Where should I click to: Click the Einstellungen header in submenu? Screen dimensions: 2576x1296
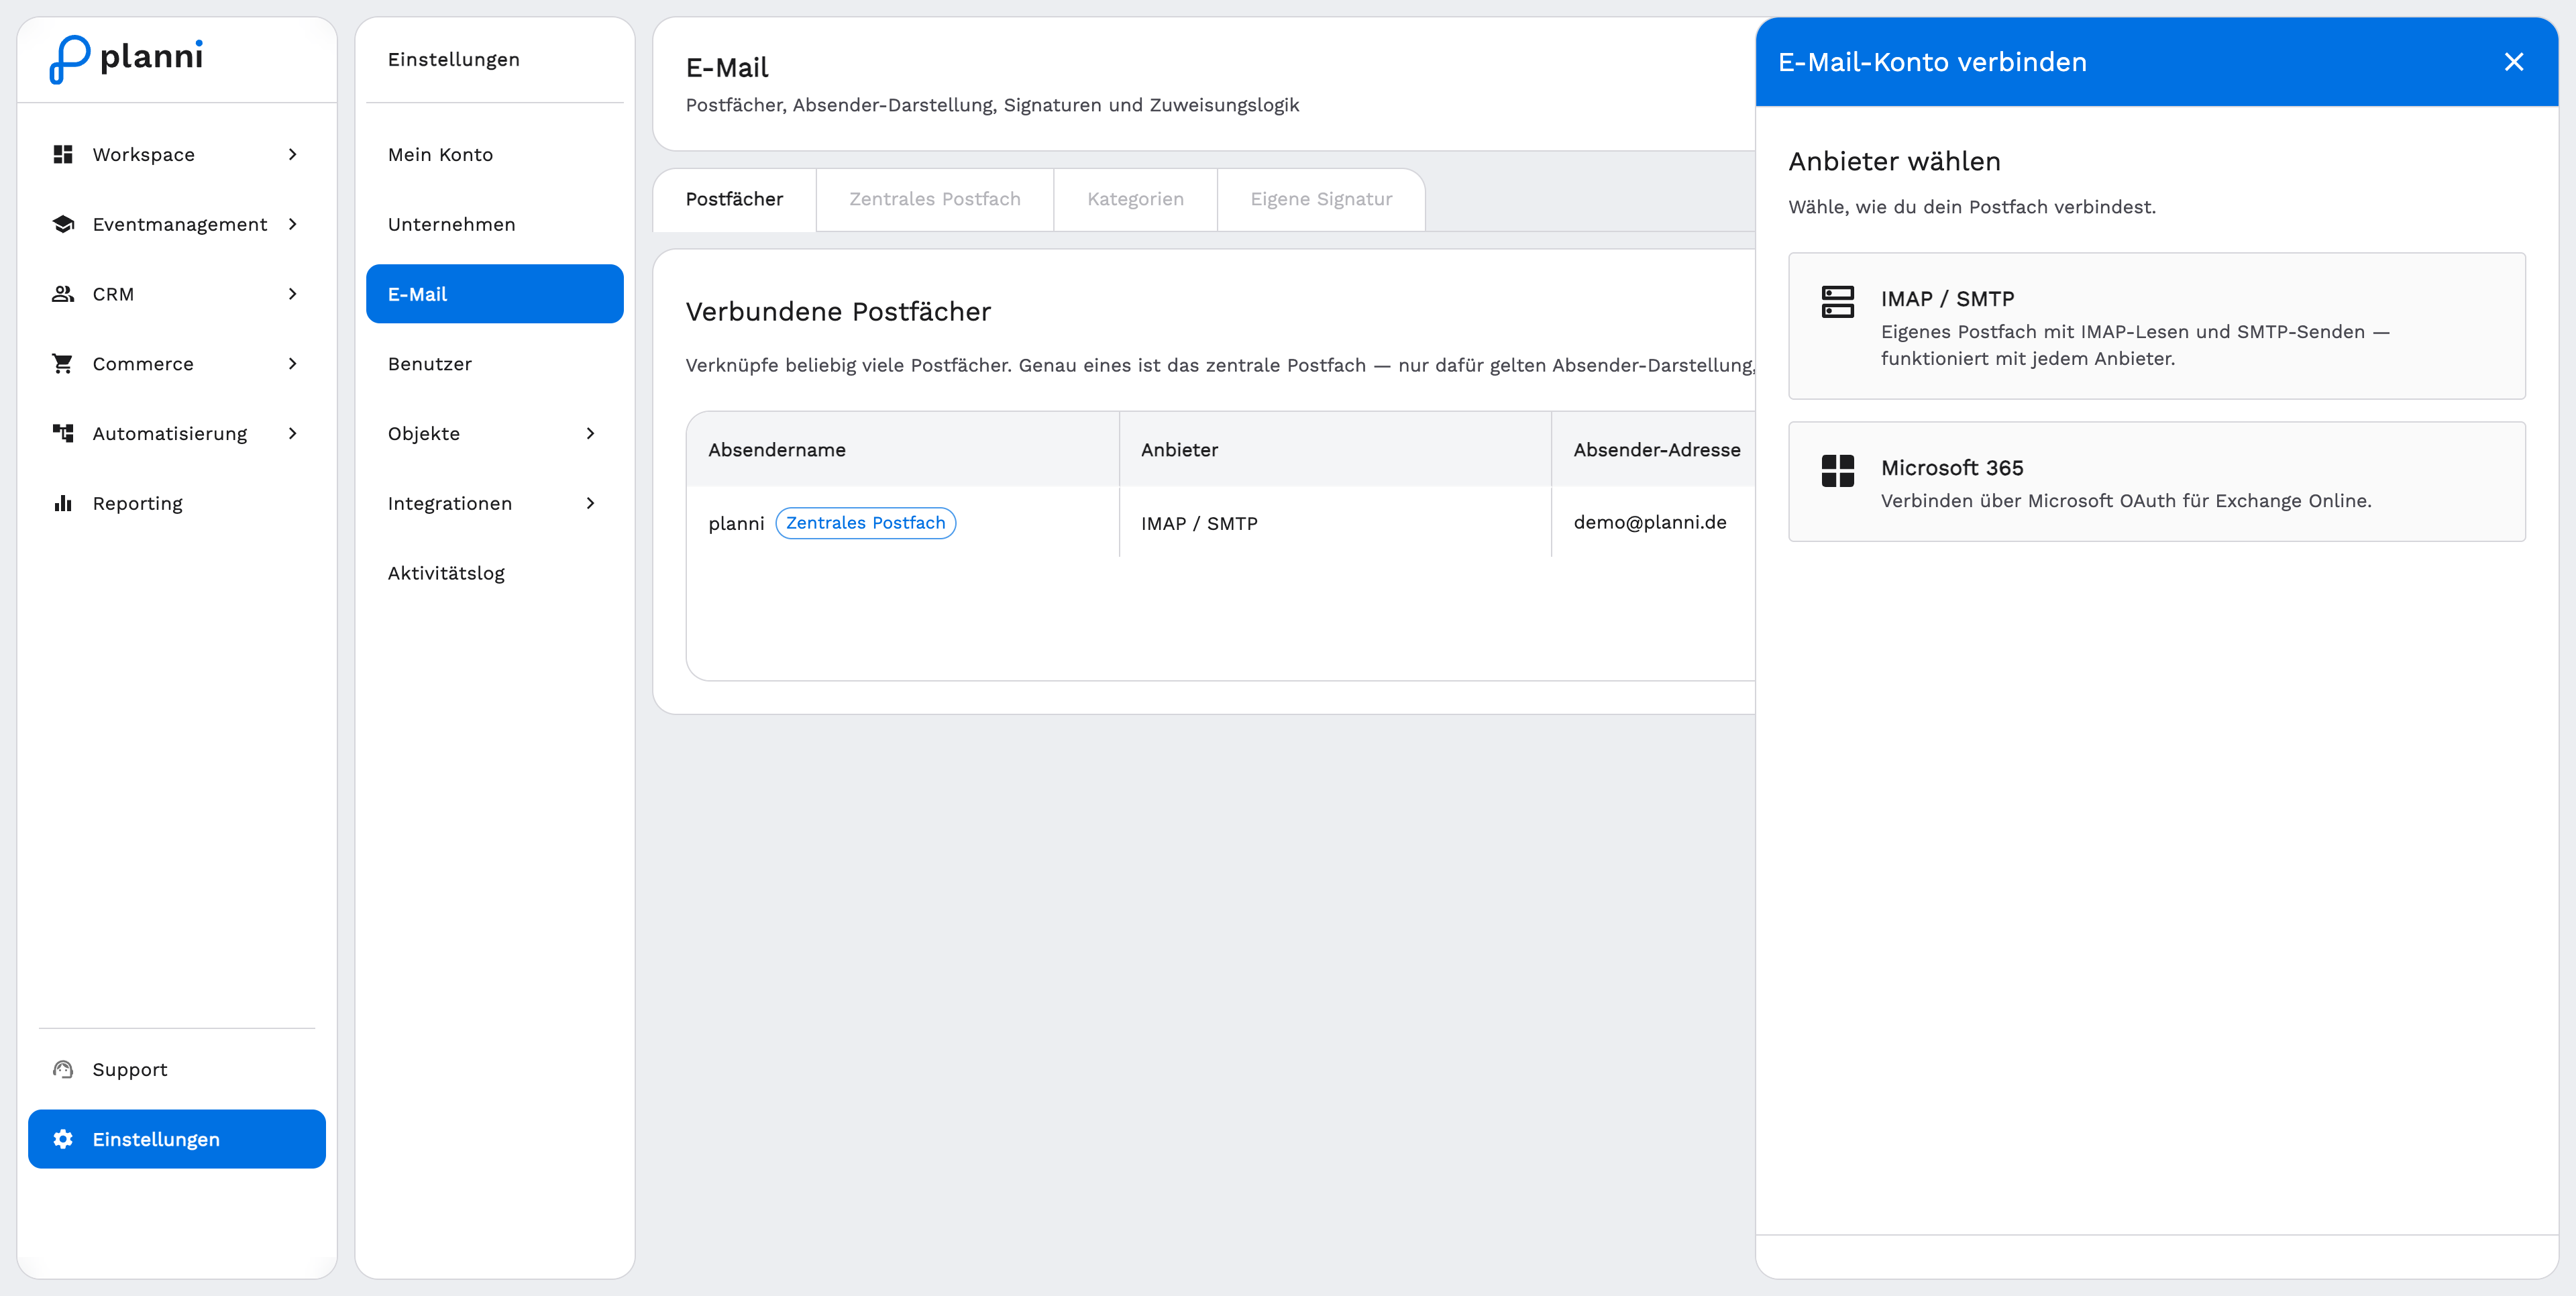tap(454, 60)
